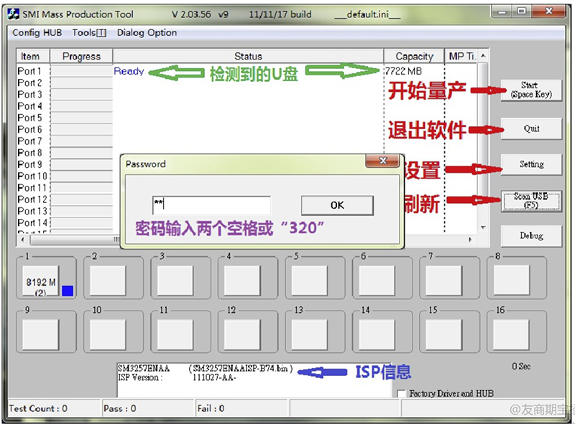Image resolution: width=575 pixels, height=424 pixels.
Task: Click the Ready status text
Action: (x=129, y=71)
